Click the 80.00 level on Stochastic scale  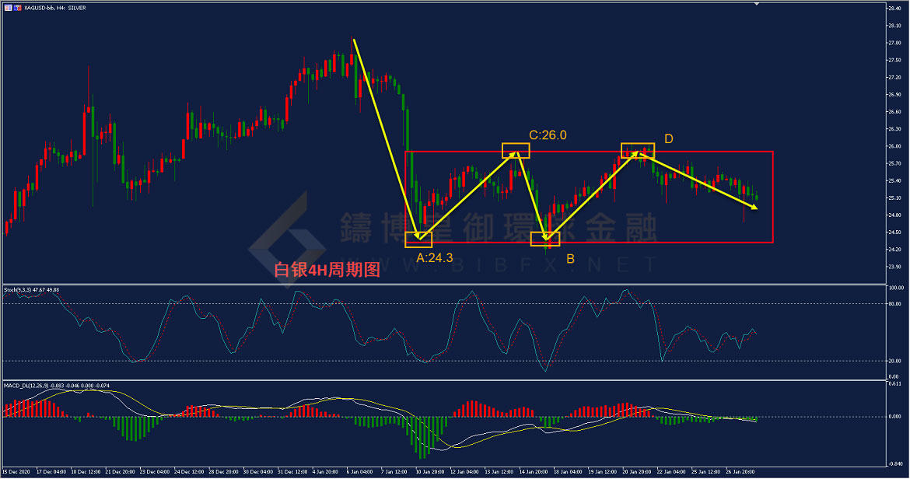tap(893, 304)
